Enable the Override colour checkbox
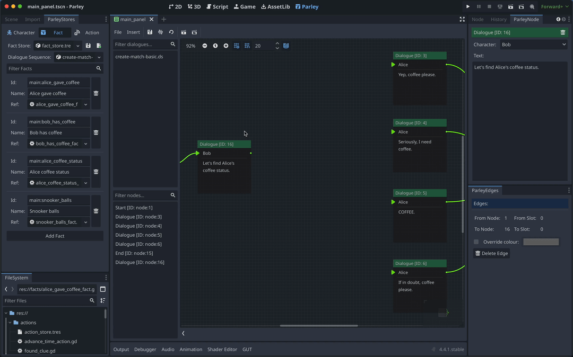Viewport: 573px width, 357px height. 476,242
